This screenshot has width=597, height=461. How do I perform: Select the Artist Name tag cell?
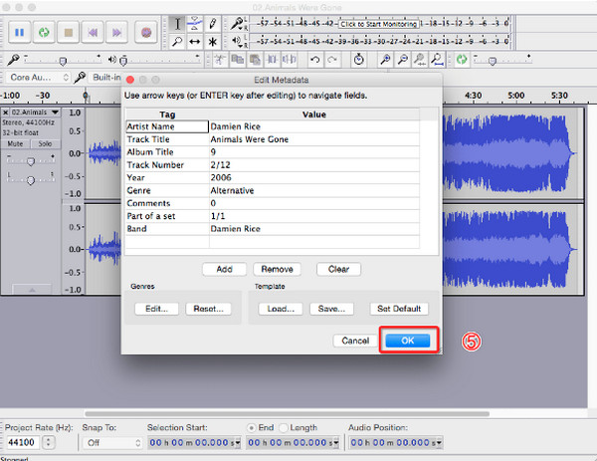point(167,126)
